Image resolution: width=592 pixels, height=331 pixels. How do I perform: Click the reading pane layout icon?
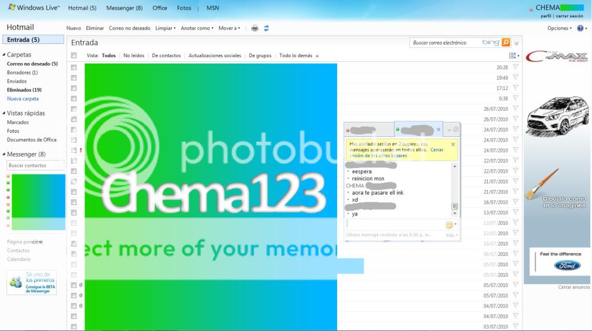point(513,55)
